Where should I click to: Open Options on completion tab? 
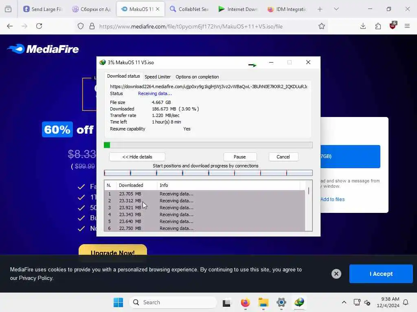[x=197, y=77]
